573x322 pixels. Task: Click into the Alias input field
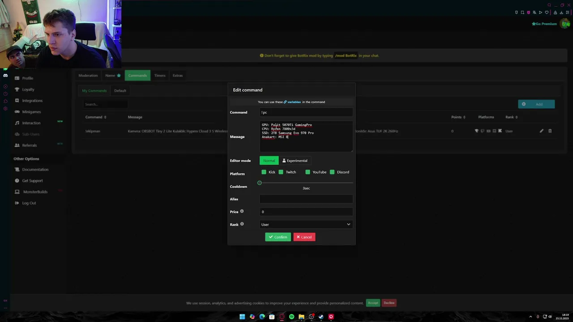pos(306,199)
